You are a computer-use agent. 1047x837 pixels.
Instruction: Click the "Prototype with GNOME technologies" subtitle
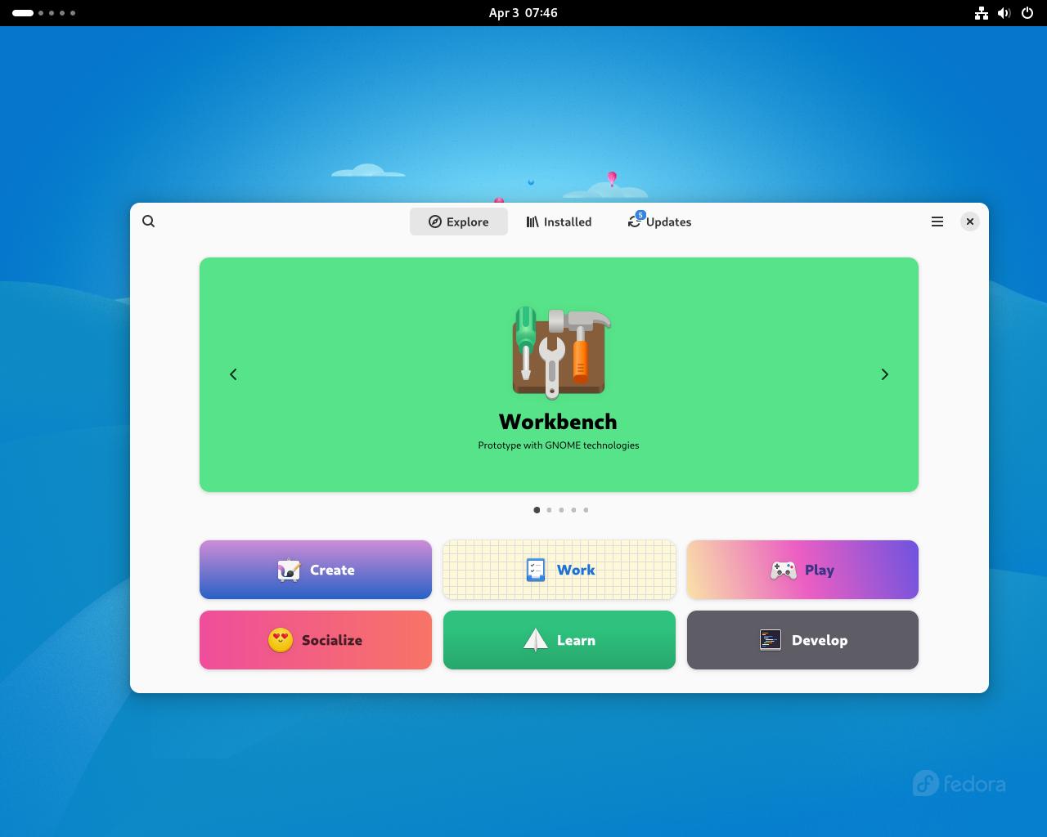(x=559, y=445)
